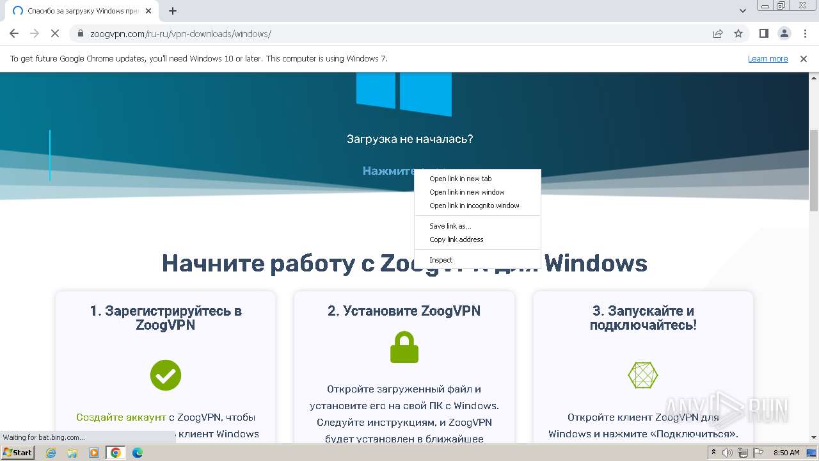Click the browser forward arrow
819x461 pixels.
(35, 33)
